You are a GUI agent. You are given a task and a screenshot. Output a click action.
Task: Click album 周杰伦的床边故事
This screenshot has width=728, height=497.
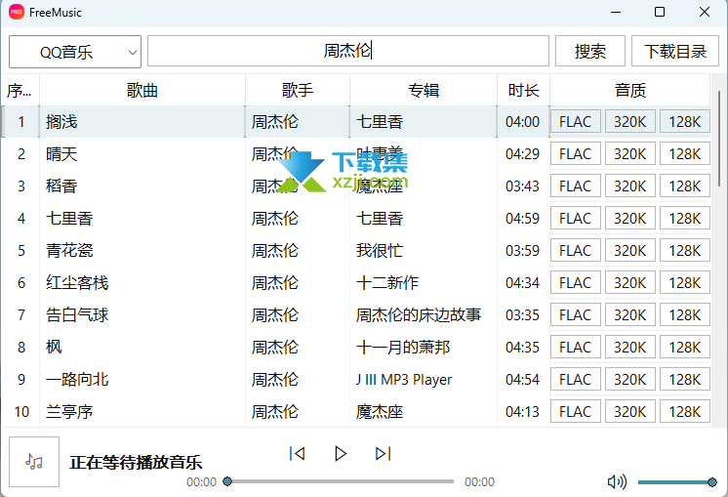(x=419, y=314)
